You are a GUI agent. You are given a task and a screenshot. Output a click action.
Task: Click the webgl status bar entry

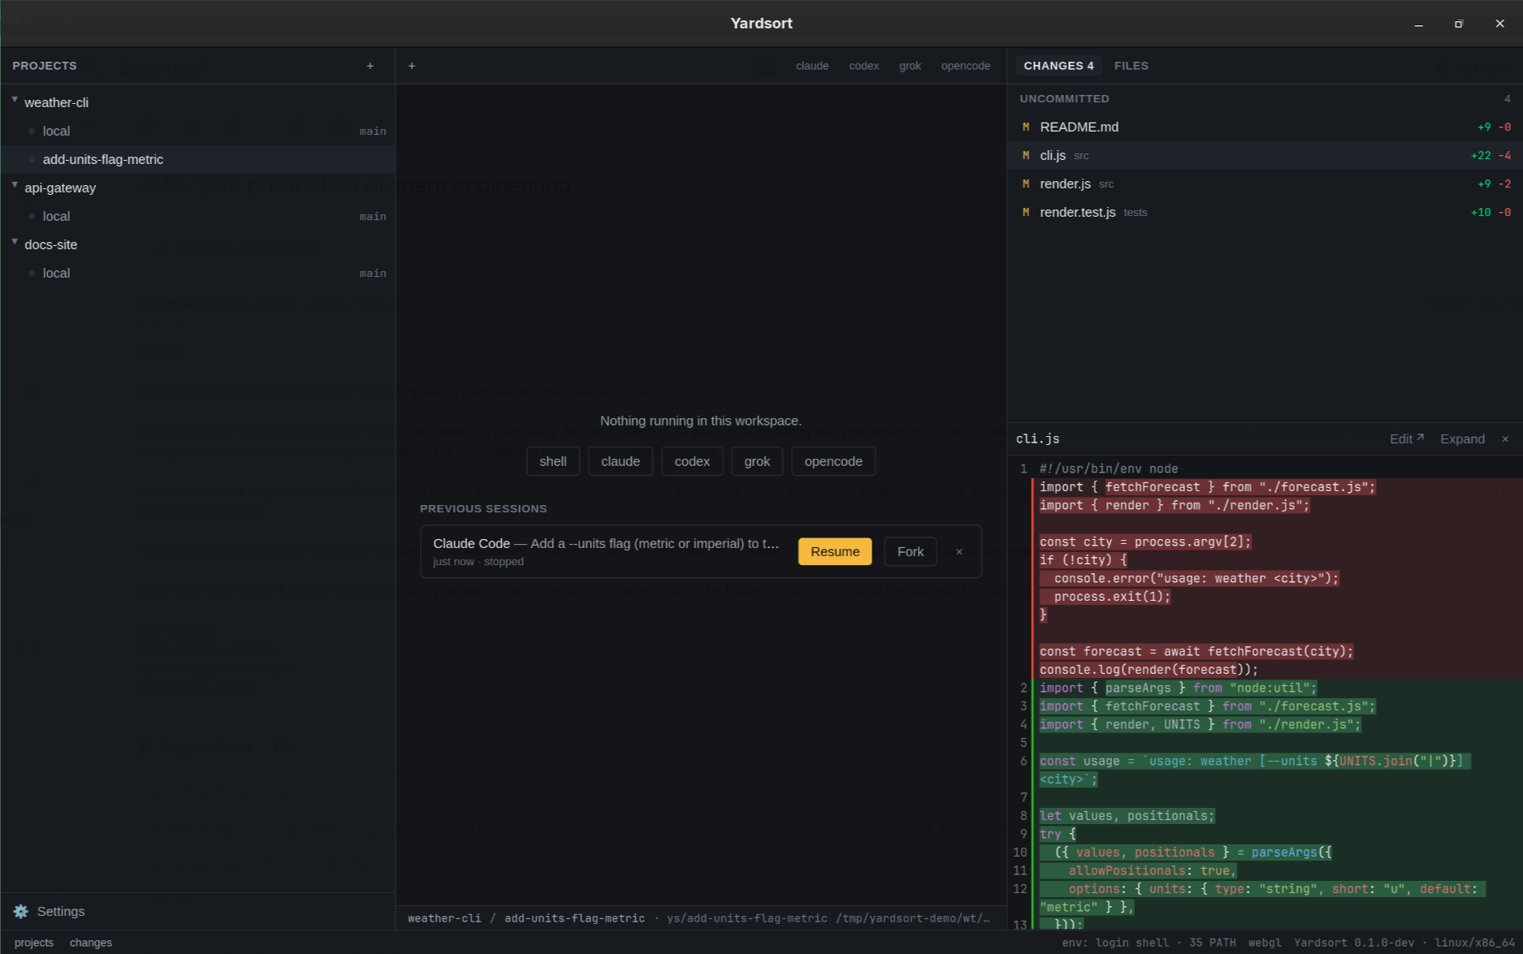click(1265, 943)
